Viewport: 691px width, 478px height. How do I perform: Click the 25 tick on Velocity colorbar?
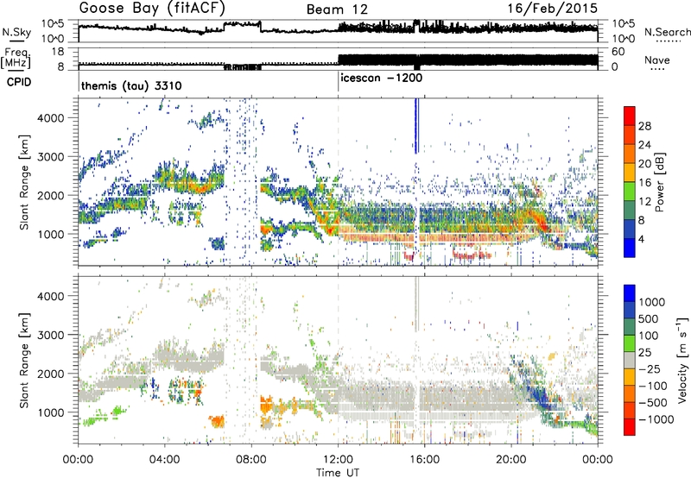(x=644, y=353)
